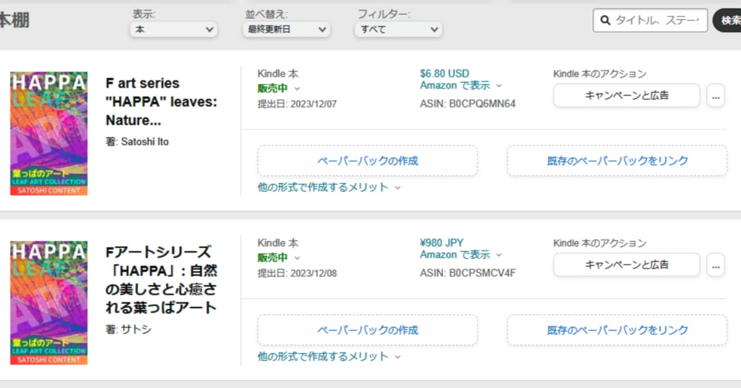
Task: Click キャンペーンと広告 for the $6.80 USD book
Action: coord(627,95)
